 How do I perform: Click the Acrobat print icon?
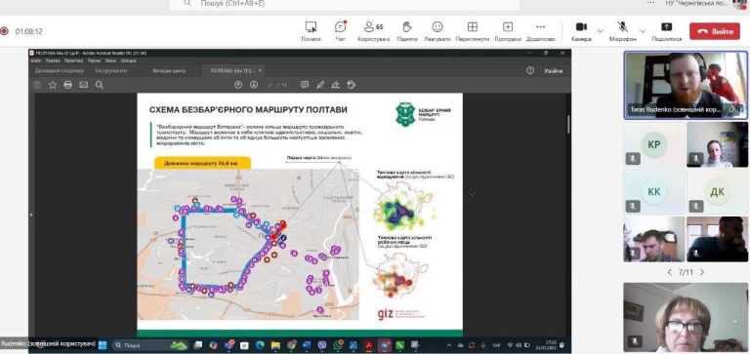pyautogui.click(x=68, y=85)
